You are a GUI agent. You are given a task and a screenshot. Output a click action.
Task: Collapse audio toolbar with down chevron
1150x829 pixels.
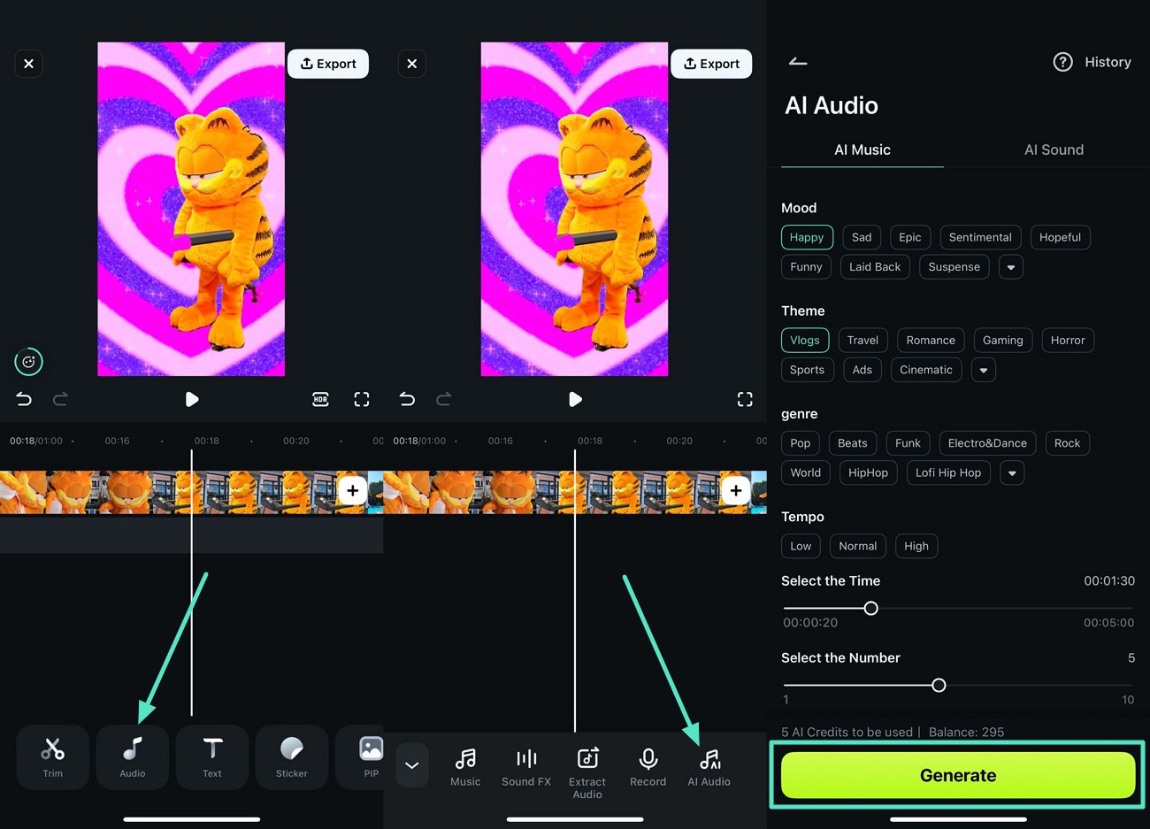click(412, 765)
